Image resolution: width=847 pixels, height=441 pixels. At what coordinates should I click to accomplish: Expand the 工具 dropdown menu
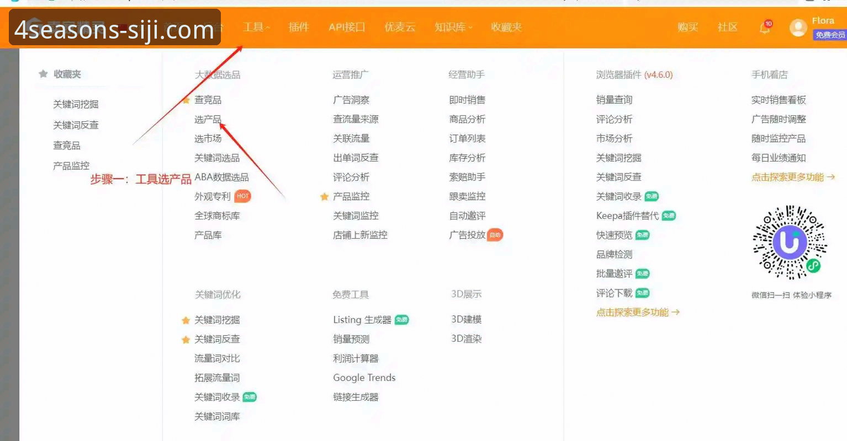coord(257,27)
